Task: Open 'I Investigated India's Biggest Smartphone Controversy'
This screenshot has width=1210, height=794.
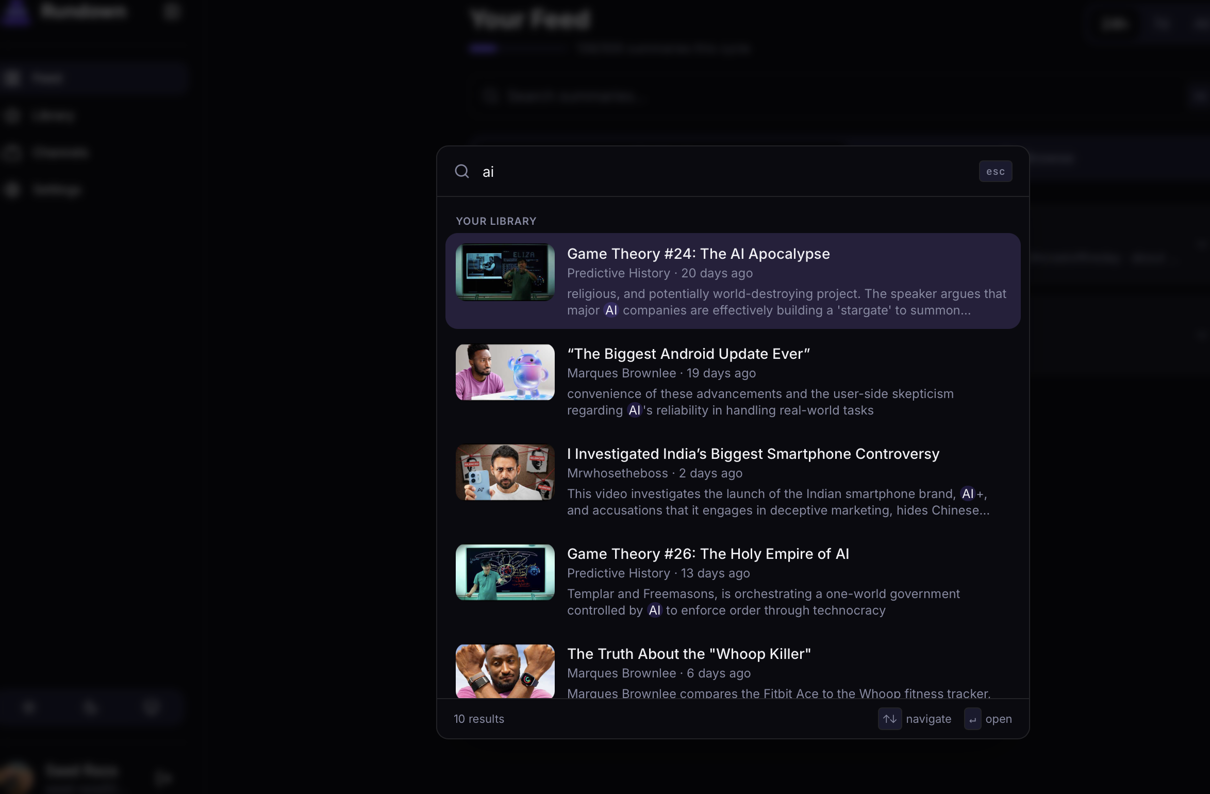Action: pyautogui.click(x=733, y=481)
